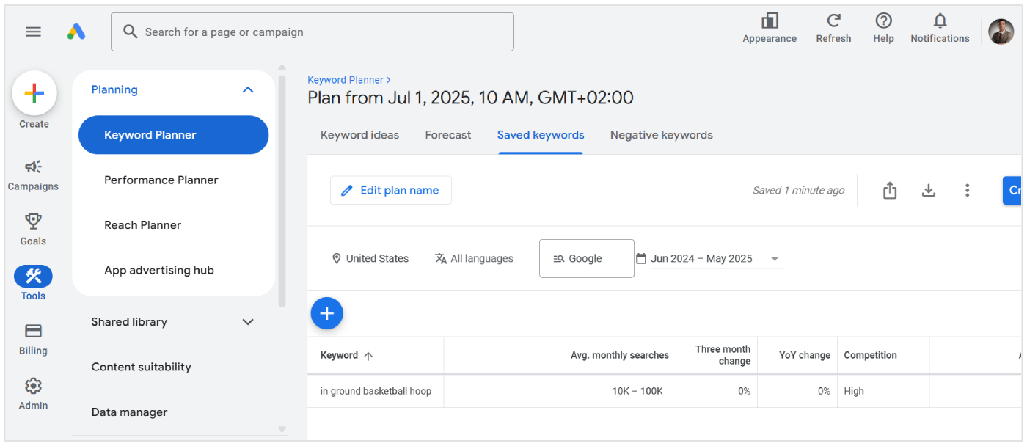Open the Negative keywords tab
Viewport: 1027px width, 446px height.
[x=661, y=135]
